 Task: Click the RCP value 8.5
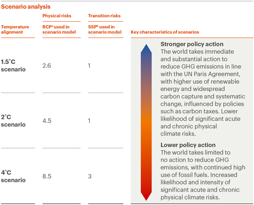[x=47, y=176]
